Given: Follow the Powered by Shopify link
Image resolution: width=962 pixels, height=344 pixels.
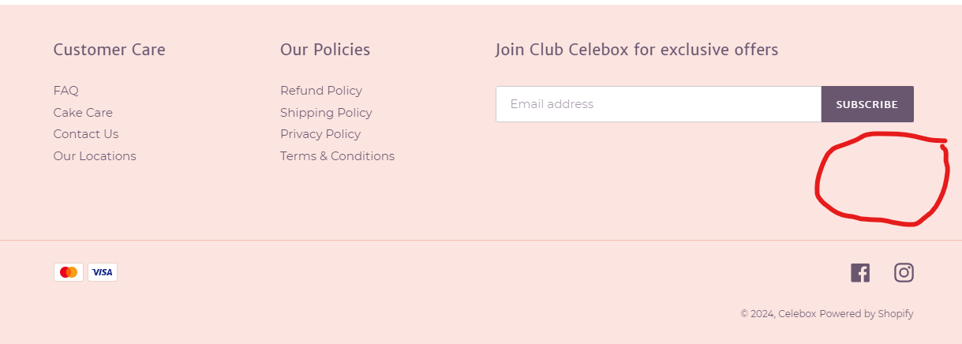Looking at the screenshot, I should (866, 314).
